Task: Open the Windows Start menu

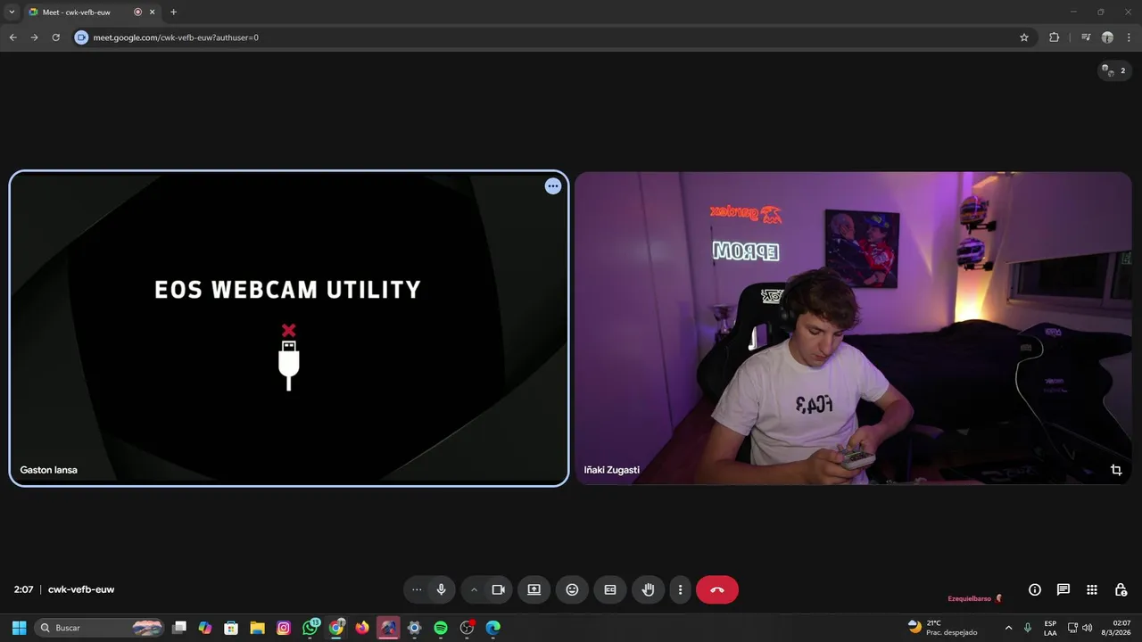Action: [19, 628]
